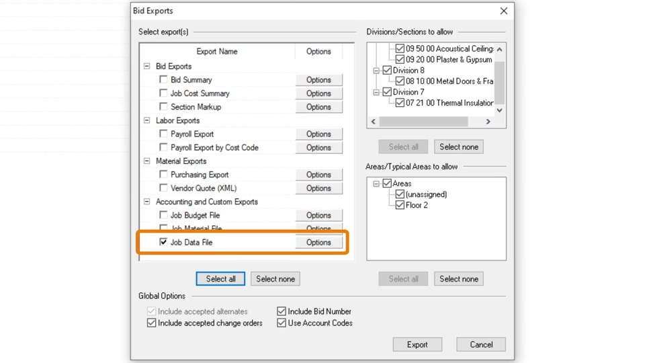Collapse the Areas tree node
The width and height of the screenshot is (645, 363).
click(x=376, y=184)
